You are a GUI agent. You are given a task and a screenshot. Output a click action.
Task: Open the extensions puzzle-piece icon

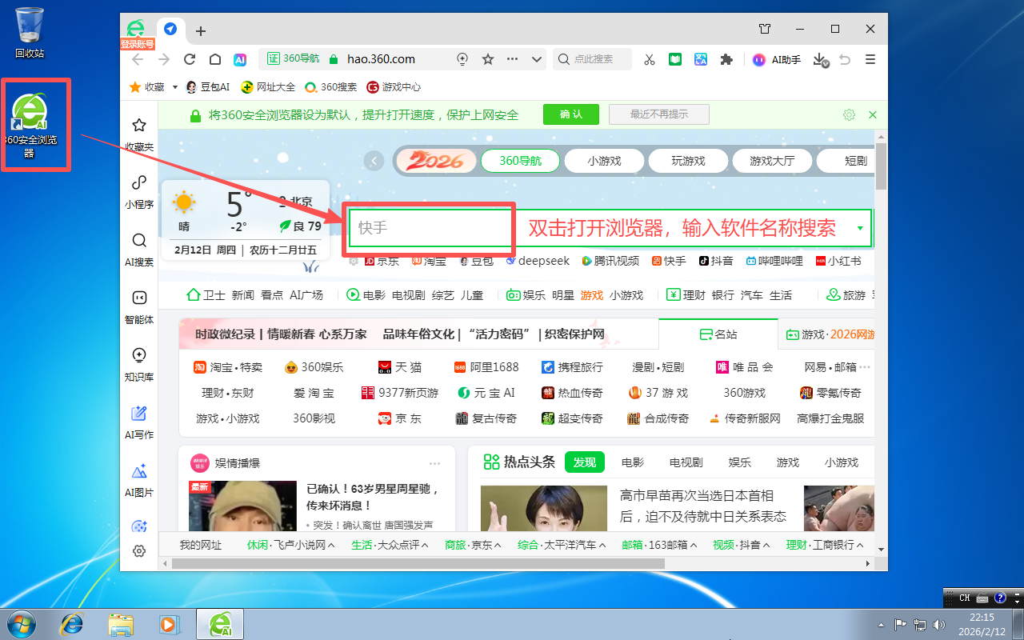point(726,59)
